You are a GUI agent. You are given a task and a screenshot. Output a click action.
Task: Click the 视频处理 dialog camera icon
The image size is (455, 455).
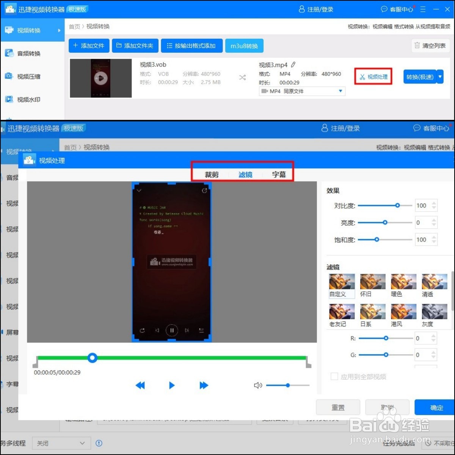click(30, 160)
